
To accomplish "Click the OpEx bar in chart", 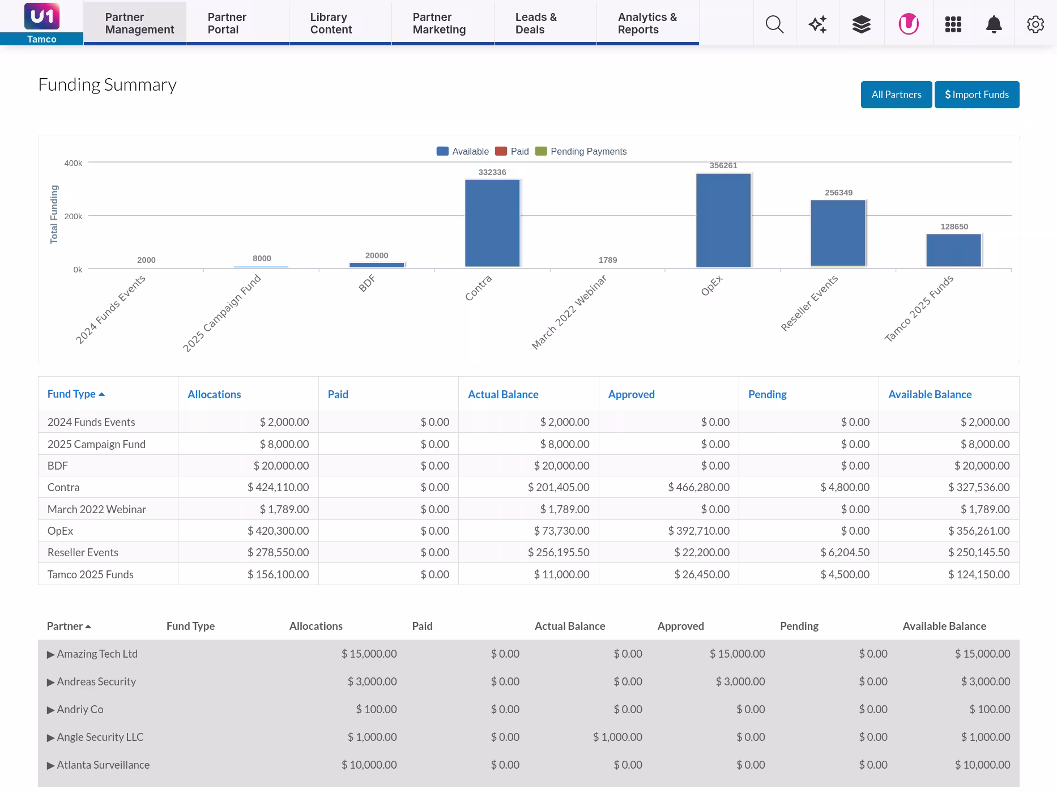I will (x=723, y=221).
